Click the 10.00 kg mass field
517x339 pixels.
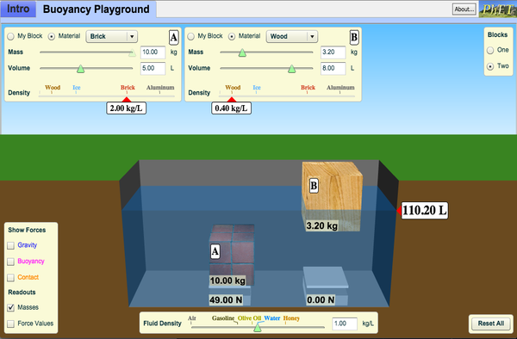pyautogui.click(x=153, y=52)
